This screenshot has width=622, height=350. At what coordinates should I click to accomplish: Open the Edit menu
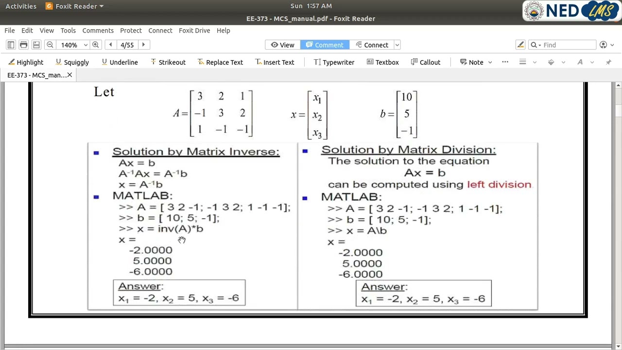coord(27,30)
